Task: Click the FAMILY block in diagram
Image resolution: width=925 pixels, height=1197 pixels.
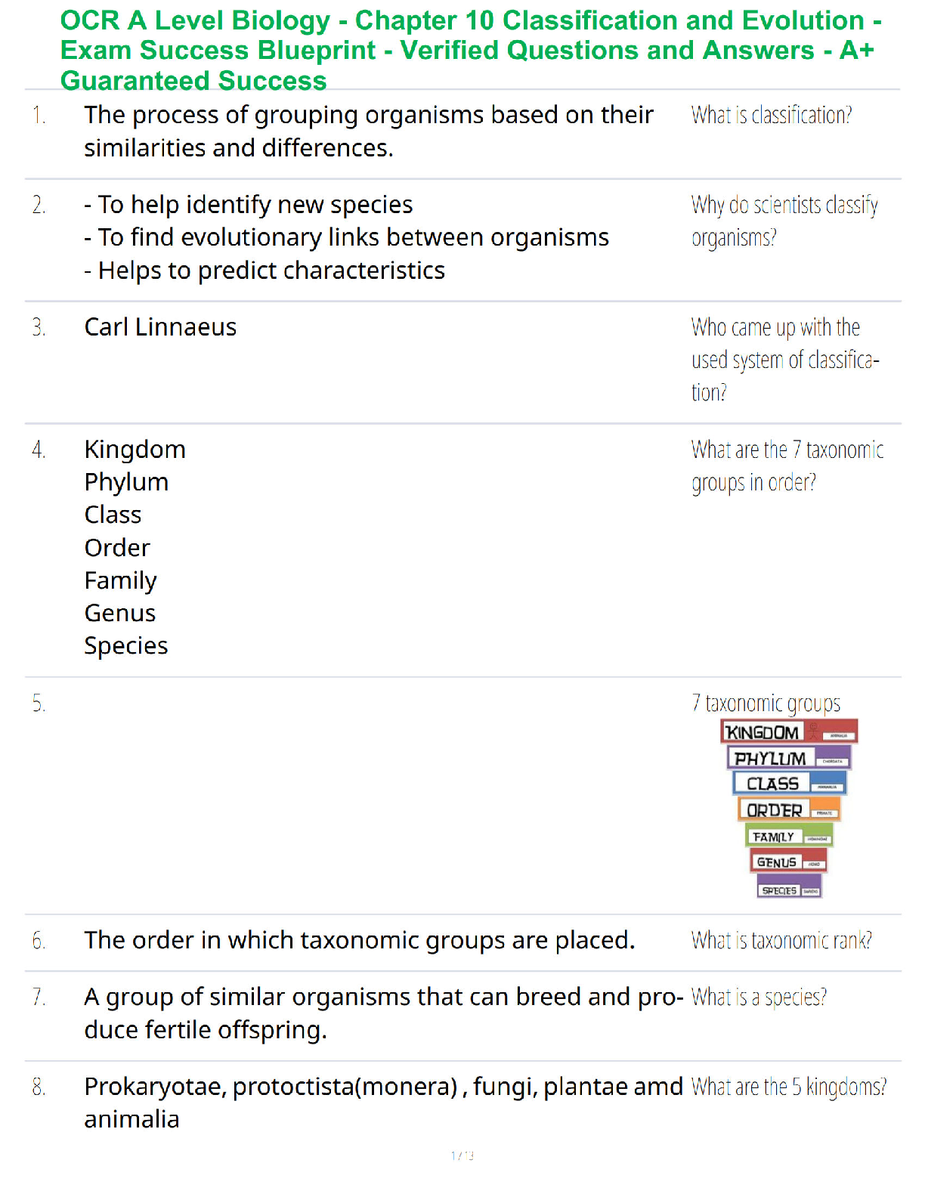Action: coord(789,836)
